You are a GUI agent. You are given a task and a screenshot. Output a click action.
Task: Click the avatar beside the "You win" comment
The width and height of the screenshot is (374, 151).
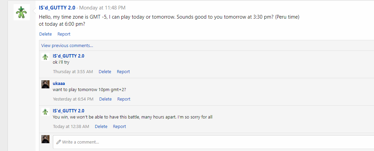tap(45, 112)
